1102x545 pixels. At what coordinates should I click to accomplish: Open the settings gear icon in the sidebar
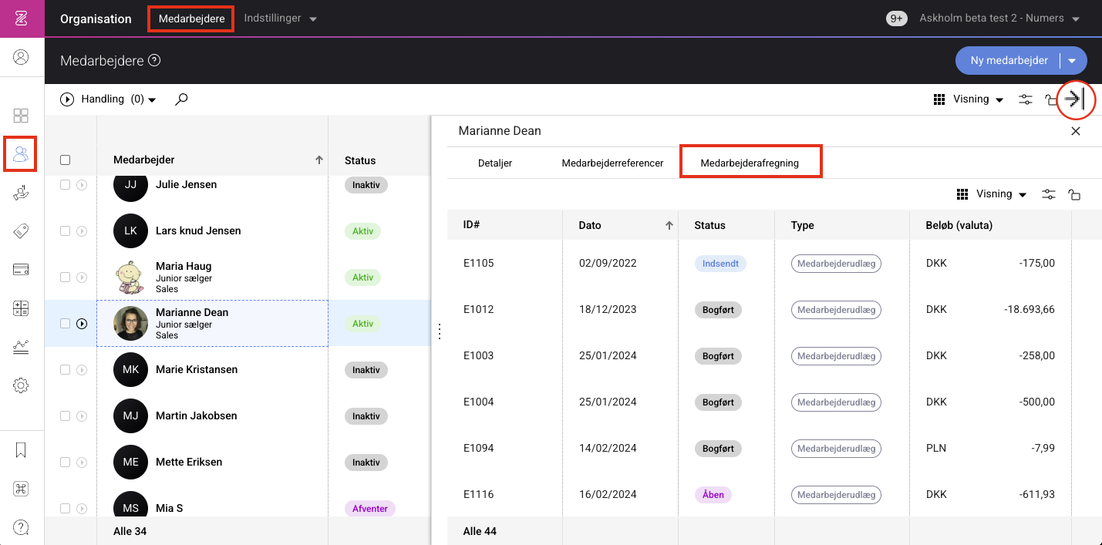[22, 385]
